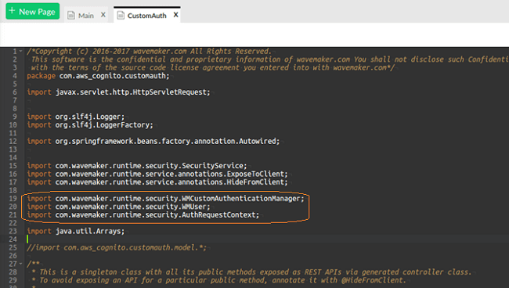The height and width of the screenshot is (288, 509).
Task: Click the commented-out model import on line 25
Action: pyautogui.click(x=117, y=247)
